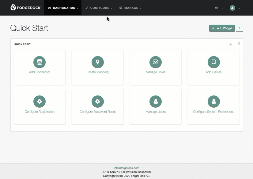Image resolution: width=253 pixels, height=179 pixels.
Task: Click the ForgeRock logo
Action: click(x=26, y=8)
